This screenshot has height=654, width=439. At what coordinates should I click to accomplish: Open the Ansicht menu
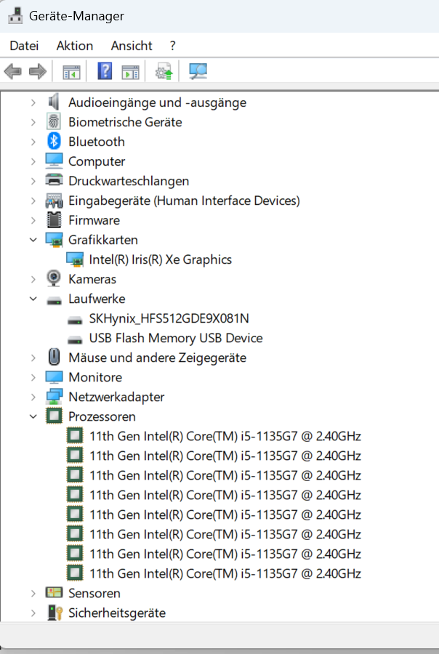click(x=132, y=46)
